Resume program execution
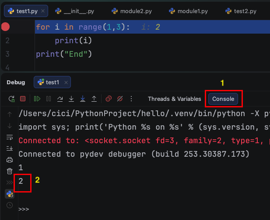The image size is (270, 220). click(37, 99)
